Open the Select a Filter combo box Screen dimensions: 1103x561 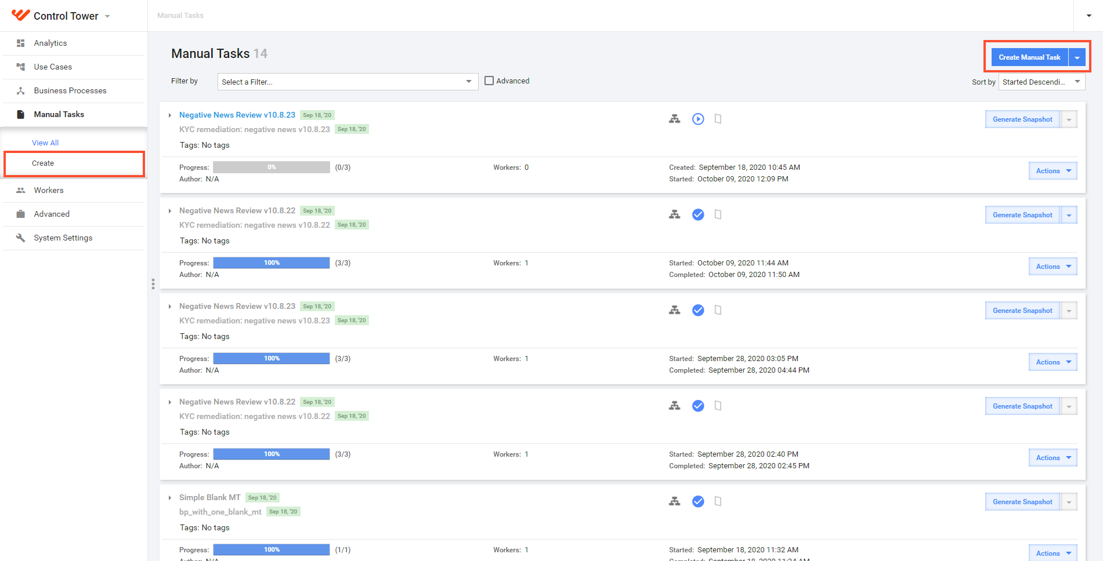[x=348, y=82]
